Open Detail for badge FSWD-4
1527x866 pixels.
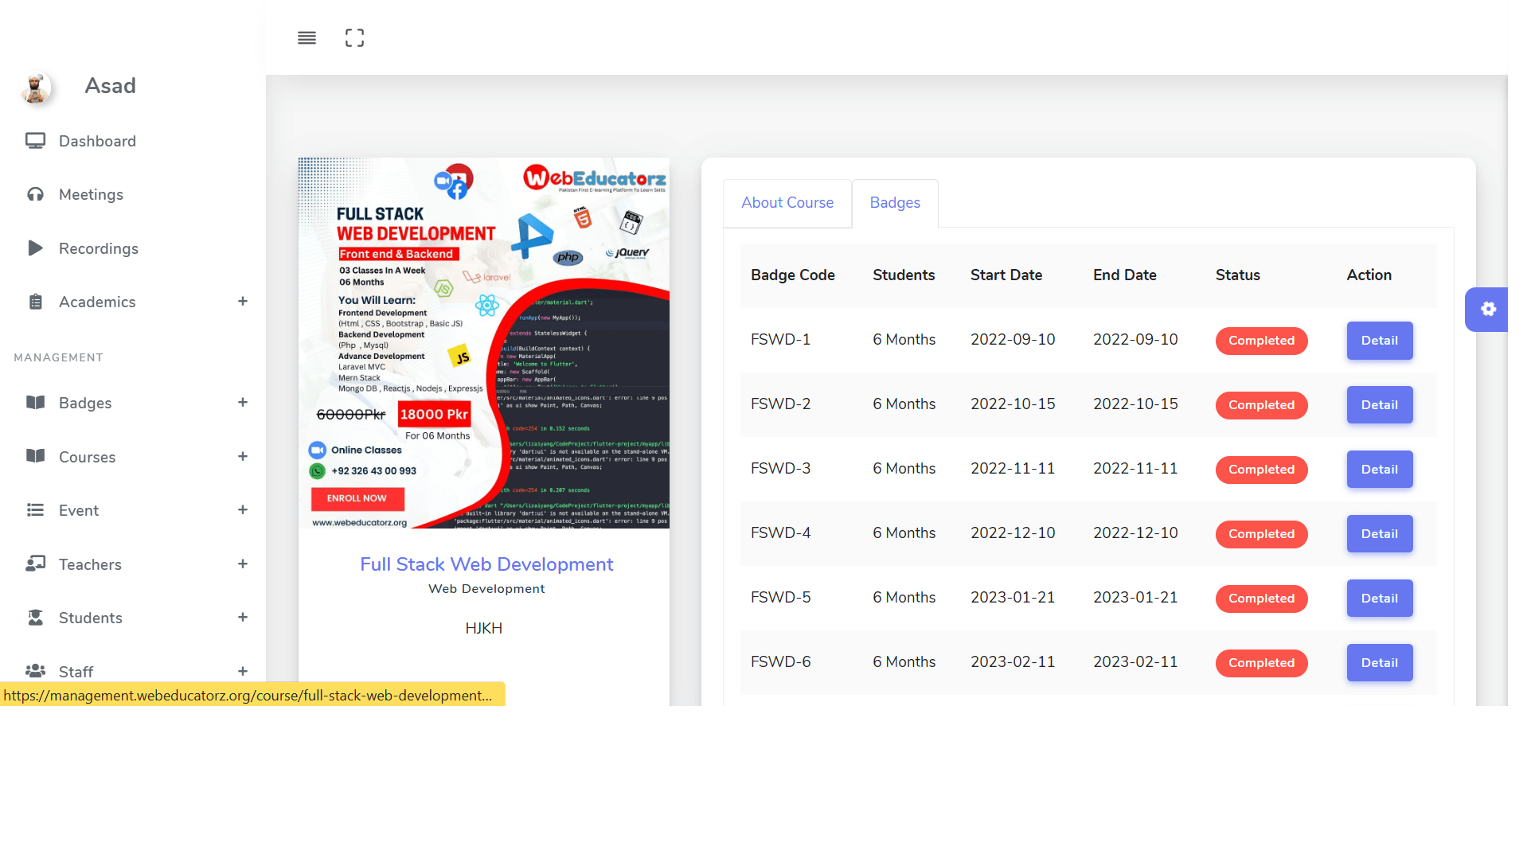click(x=1380, y=534)
